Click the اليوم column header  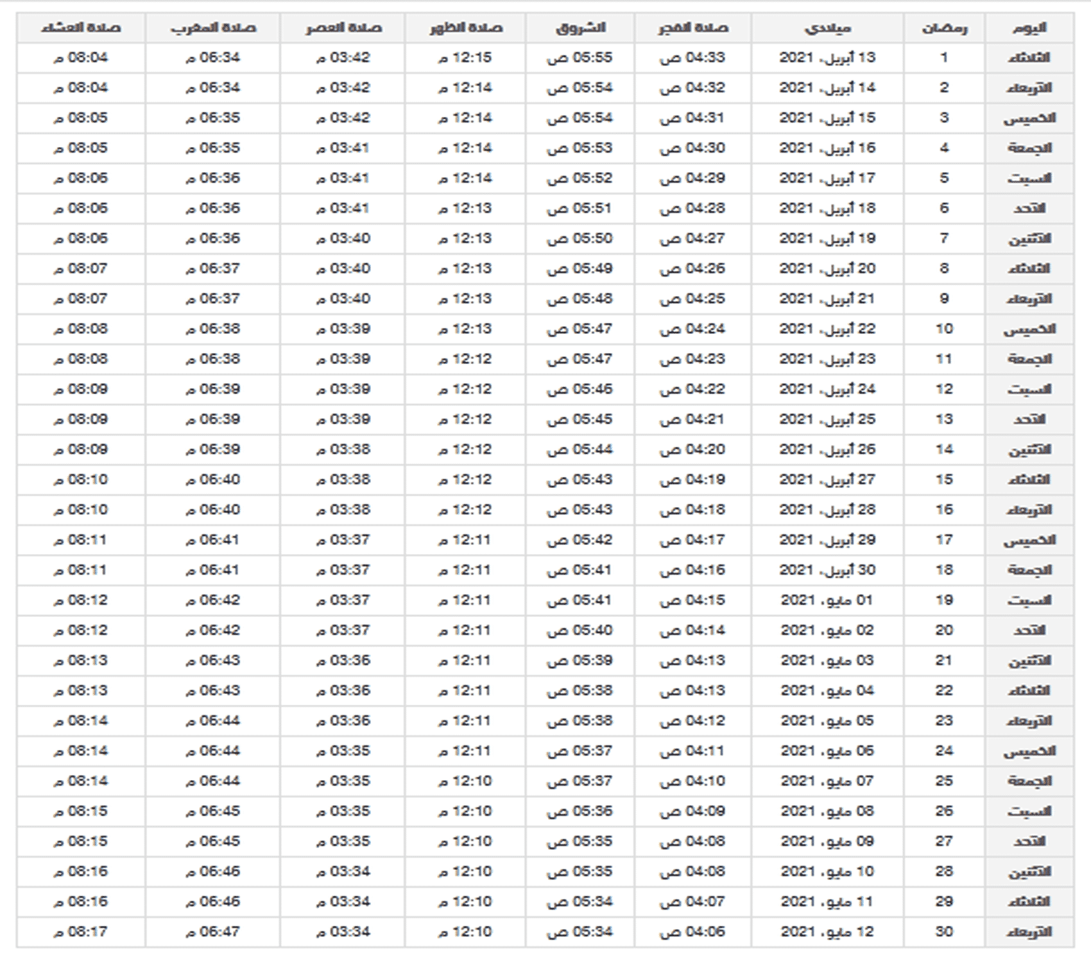(1029, 28)
